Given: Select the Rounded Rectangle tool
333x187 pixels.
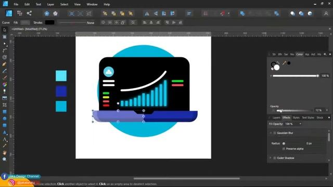Looking at the screenshot, I should point(5,125).
